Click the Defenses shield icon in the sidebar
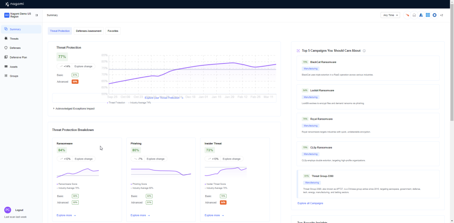 click(6, 48)
